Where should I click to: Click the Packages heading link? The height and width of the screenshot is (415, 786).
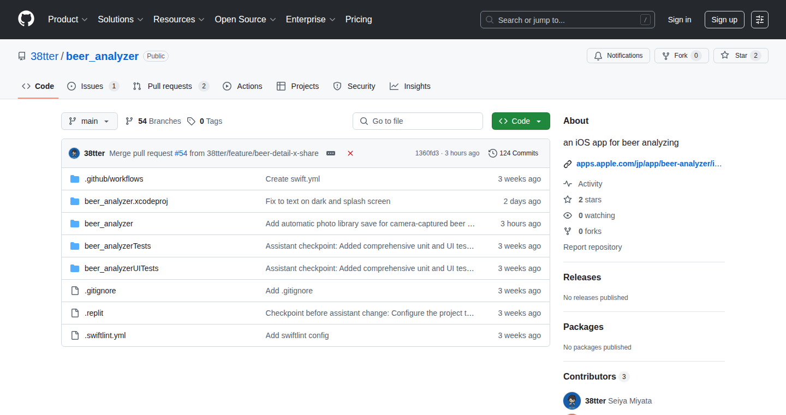[x=583, y=327]
